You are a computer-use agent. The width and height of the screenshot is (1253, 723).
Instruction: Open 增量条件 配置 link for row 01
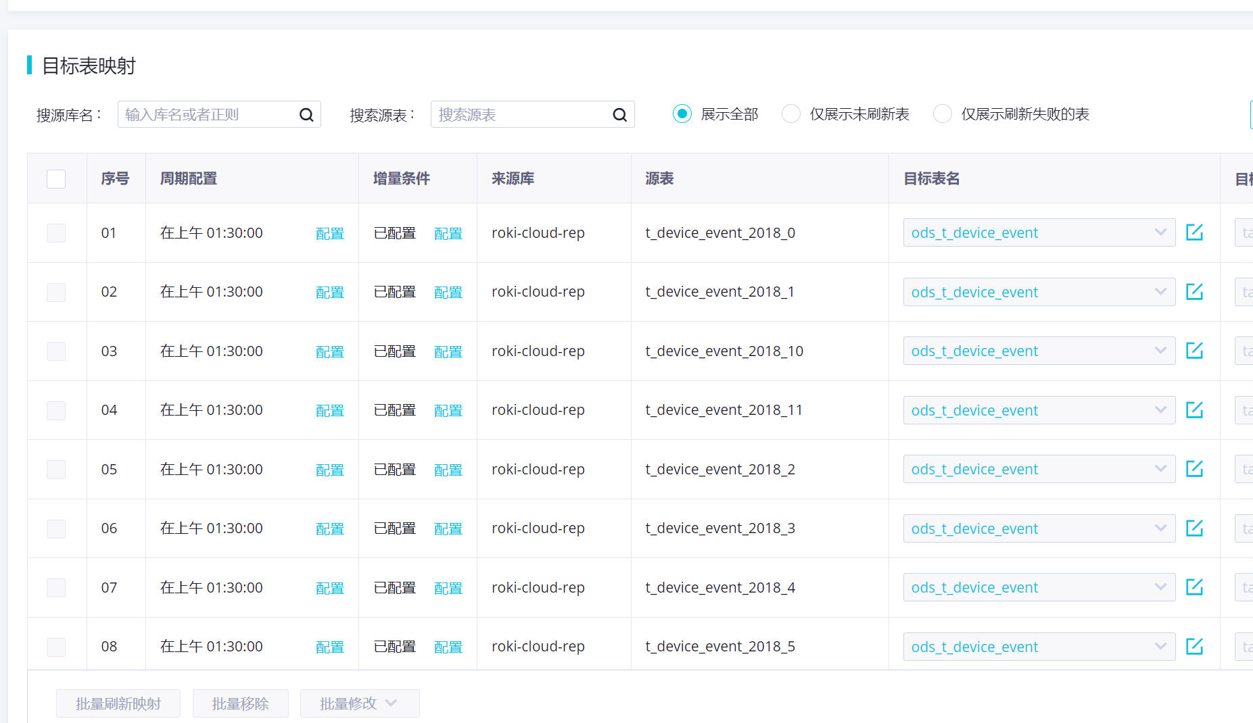pyautogui.click(x=448, y=233)
